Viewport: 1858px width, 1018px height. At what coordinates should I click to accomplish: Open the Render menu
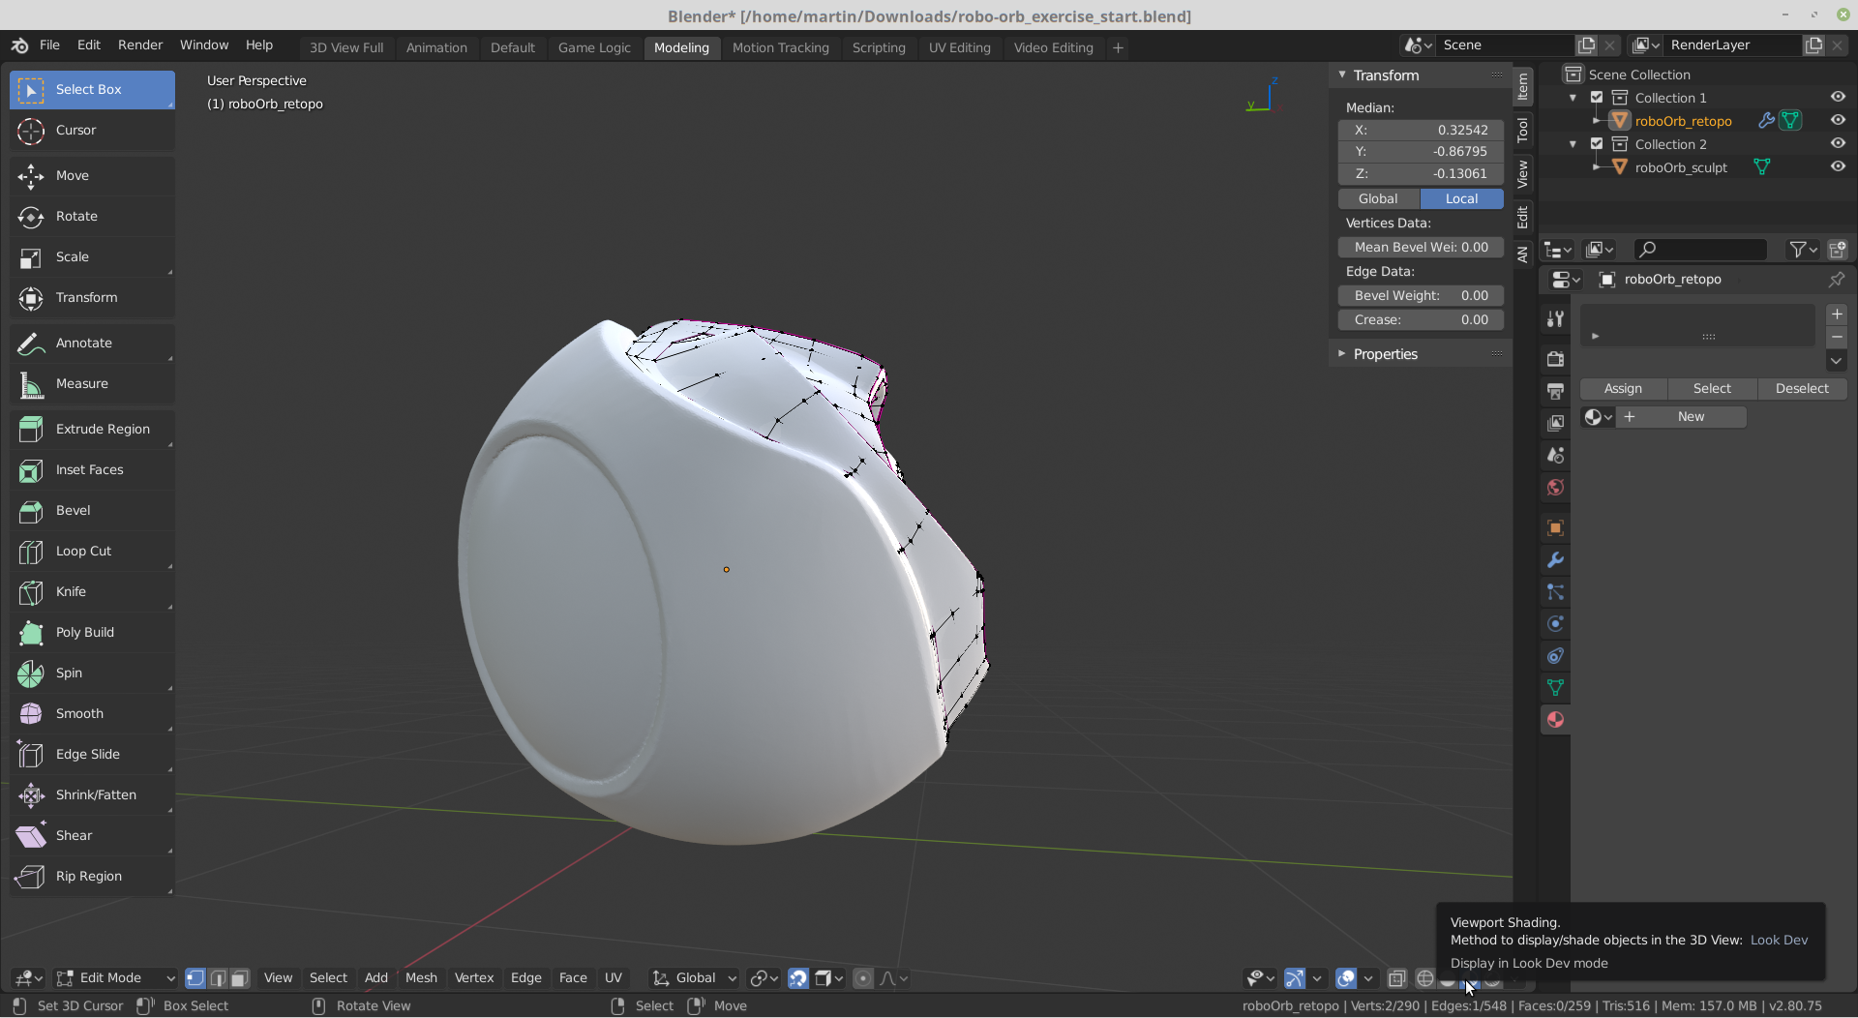(x=140, y=45)
